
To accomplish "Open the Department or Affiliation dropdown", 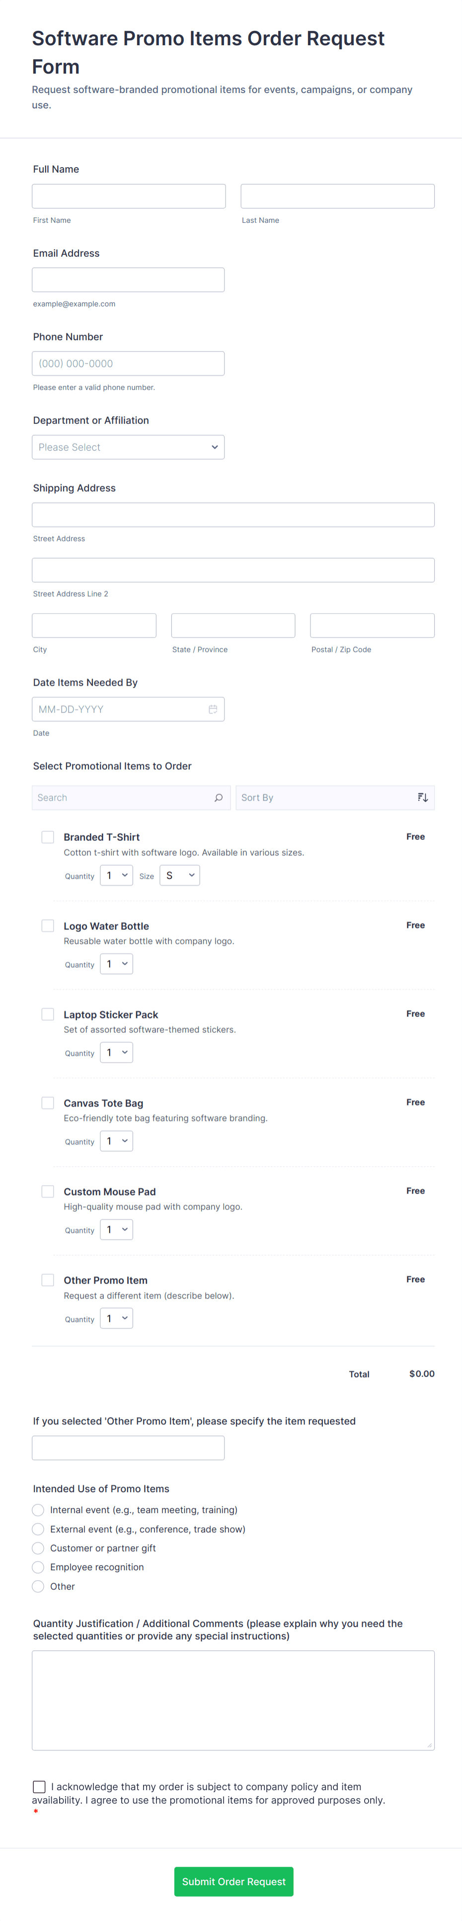I will (128, 447).
